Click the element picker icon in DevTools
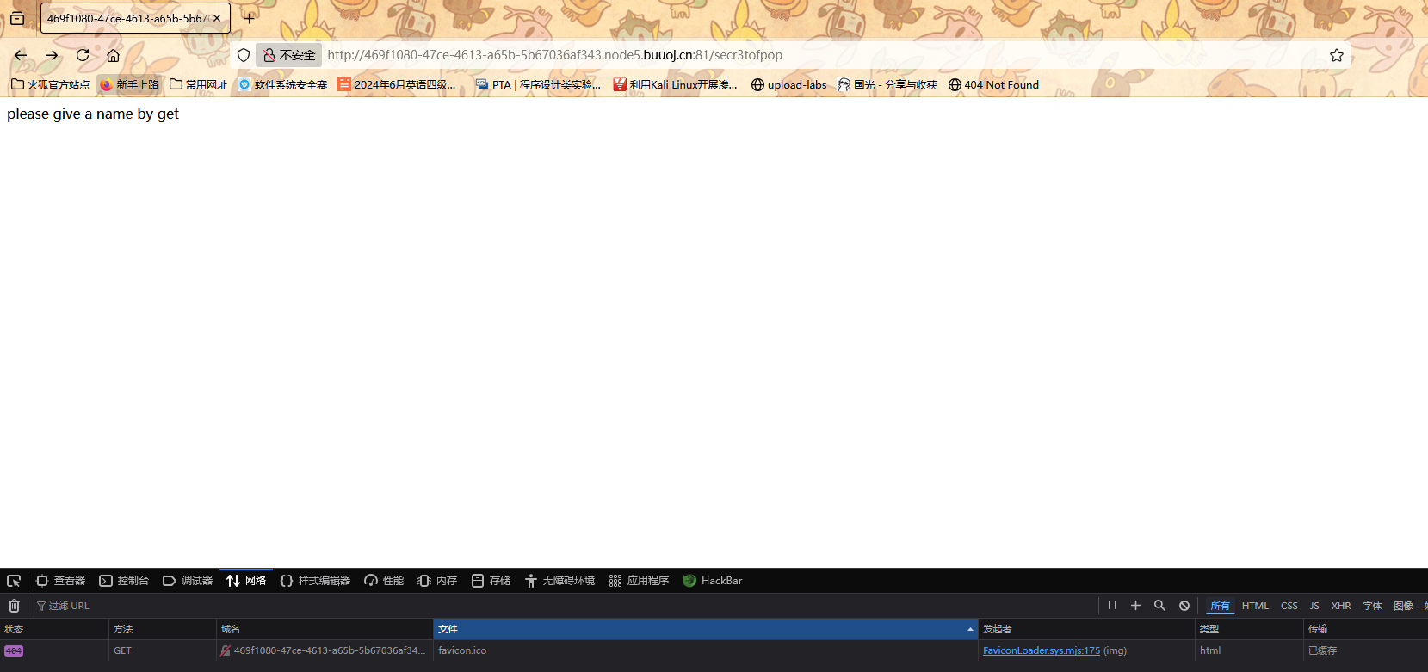Viewport: 1428px width, 672px height. tap(14, 581)
